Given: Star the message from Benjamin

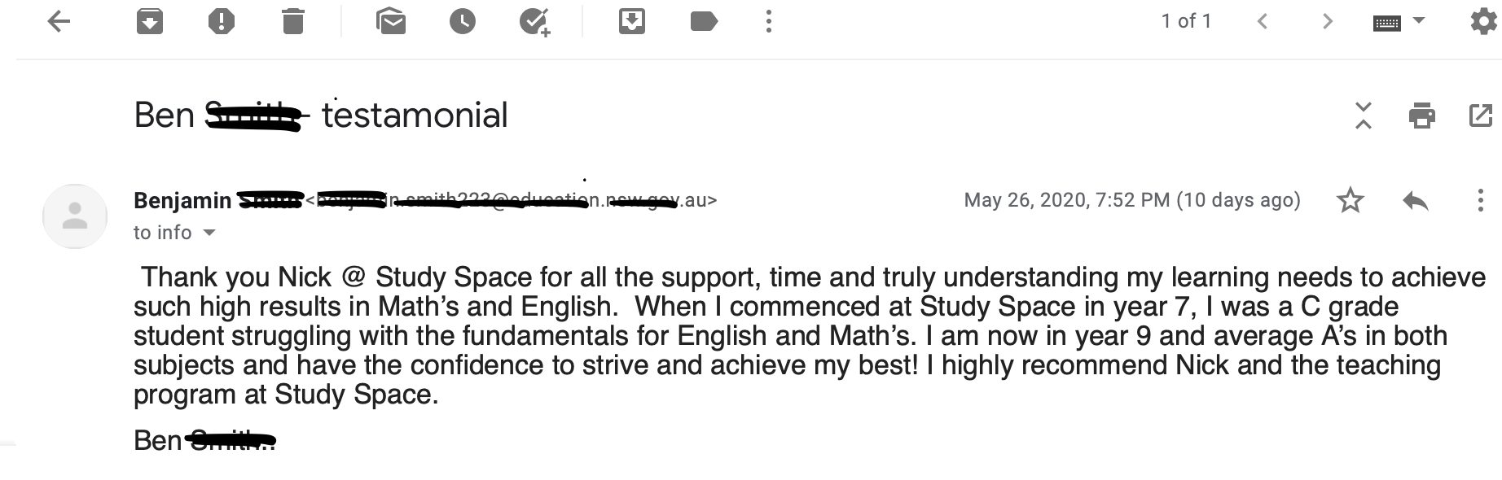Looking at the screenshot, I should point(1350,200).
